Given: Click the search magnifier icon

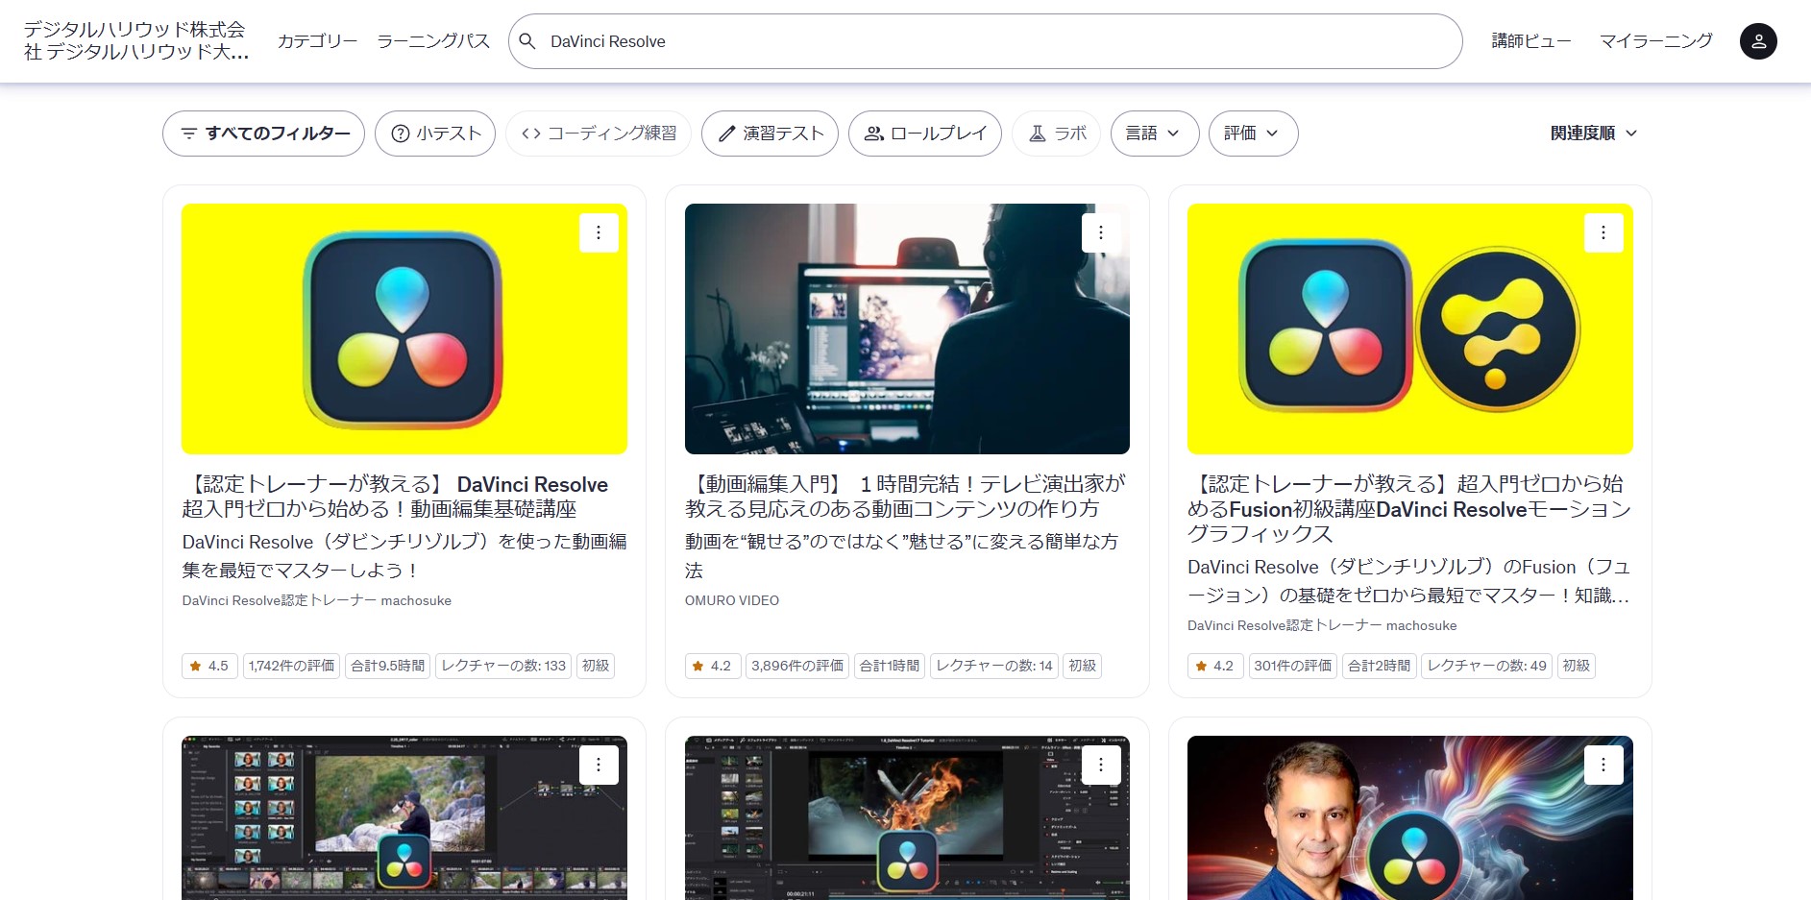Looking at the screenshot, I should coord(527,41).
